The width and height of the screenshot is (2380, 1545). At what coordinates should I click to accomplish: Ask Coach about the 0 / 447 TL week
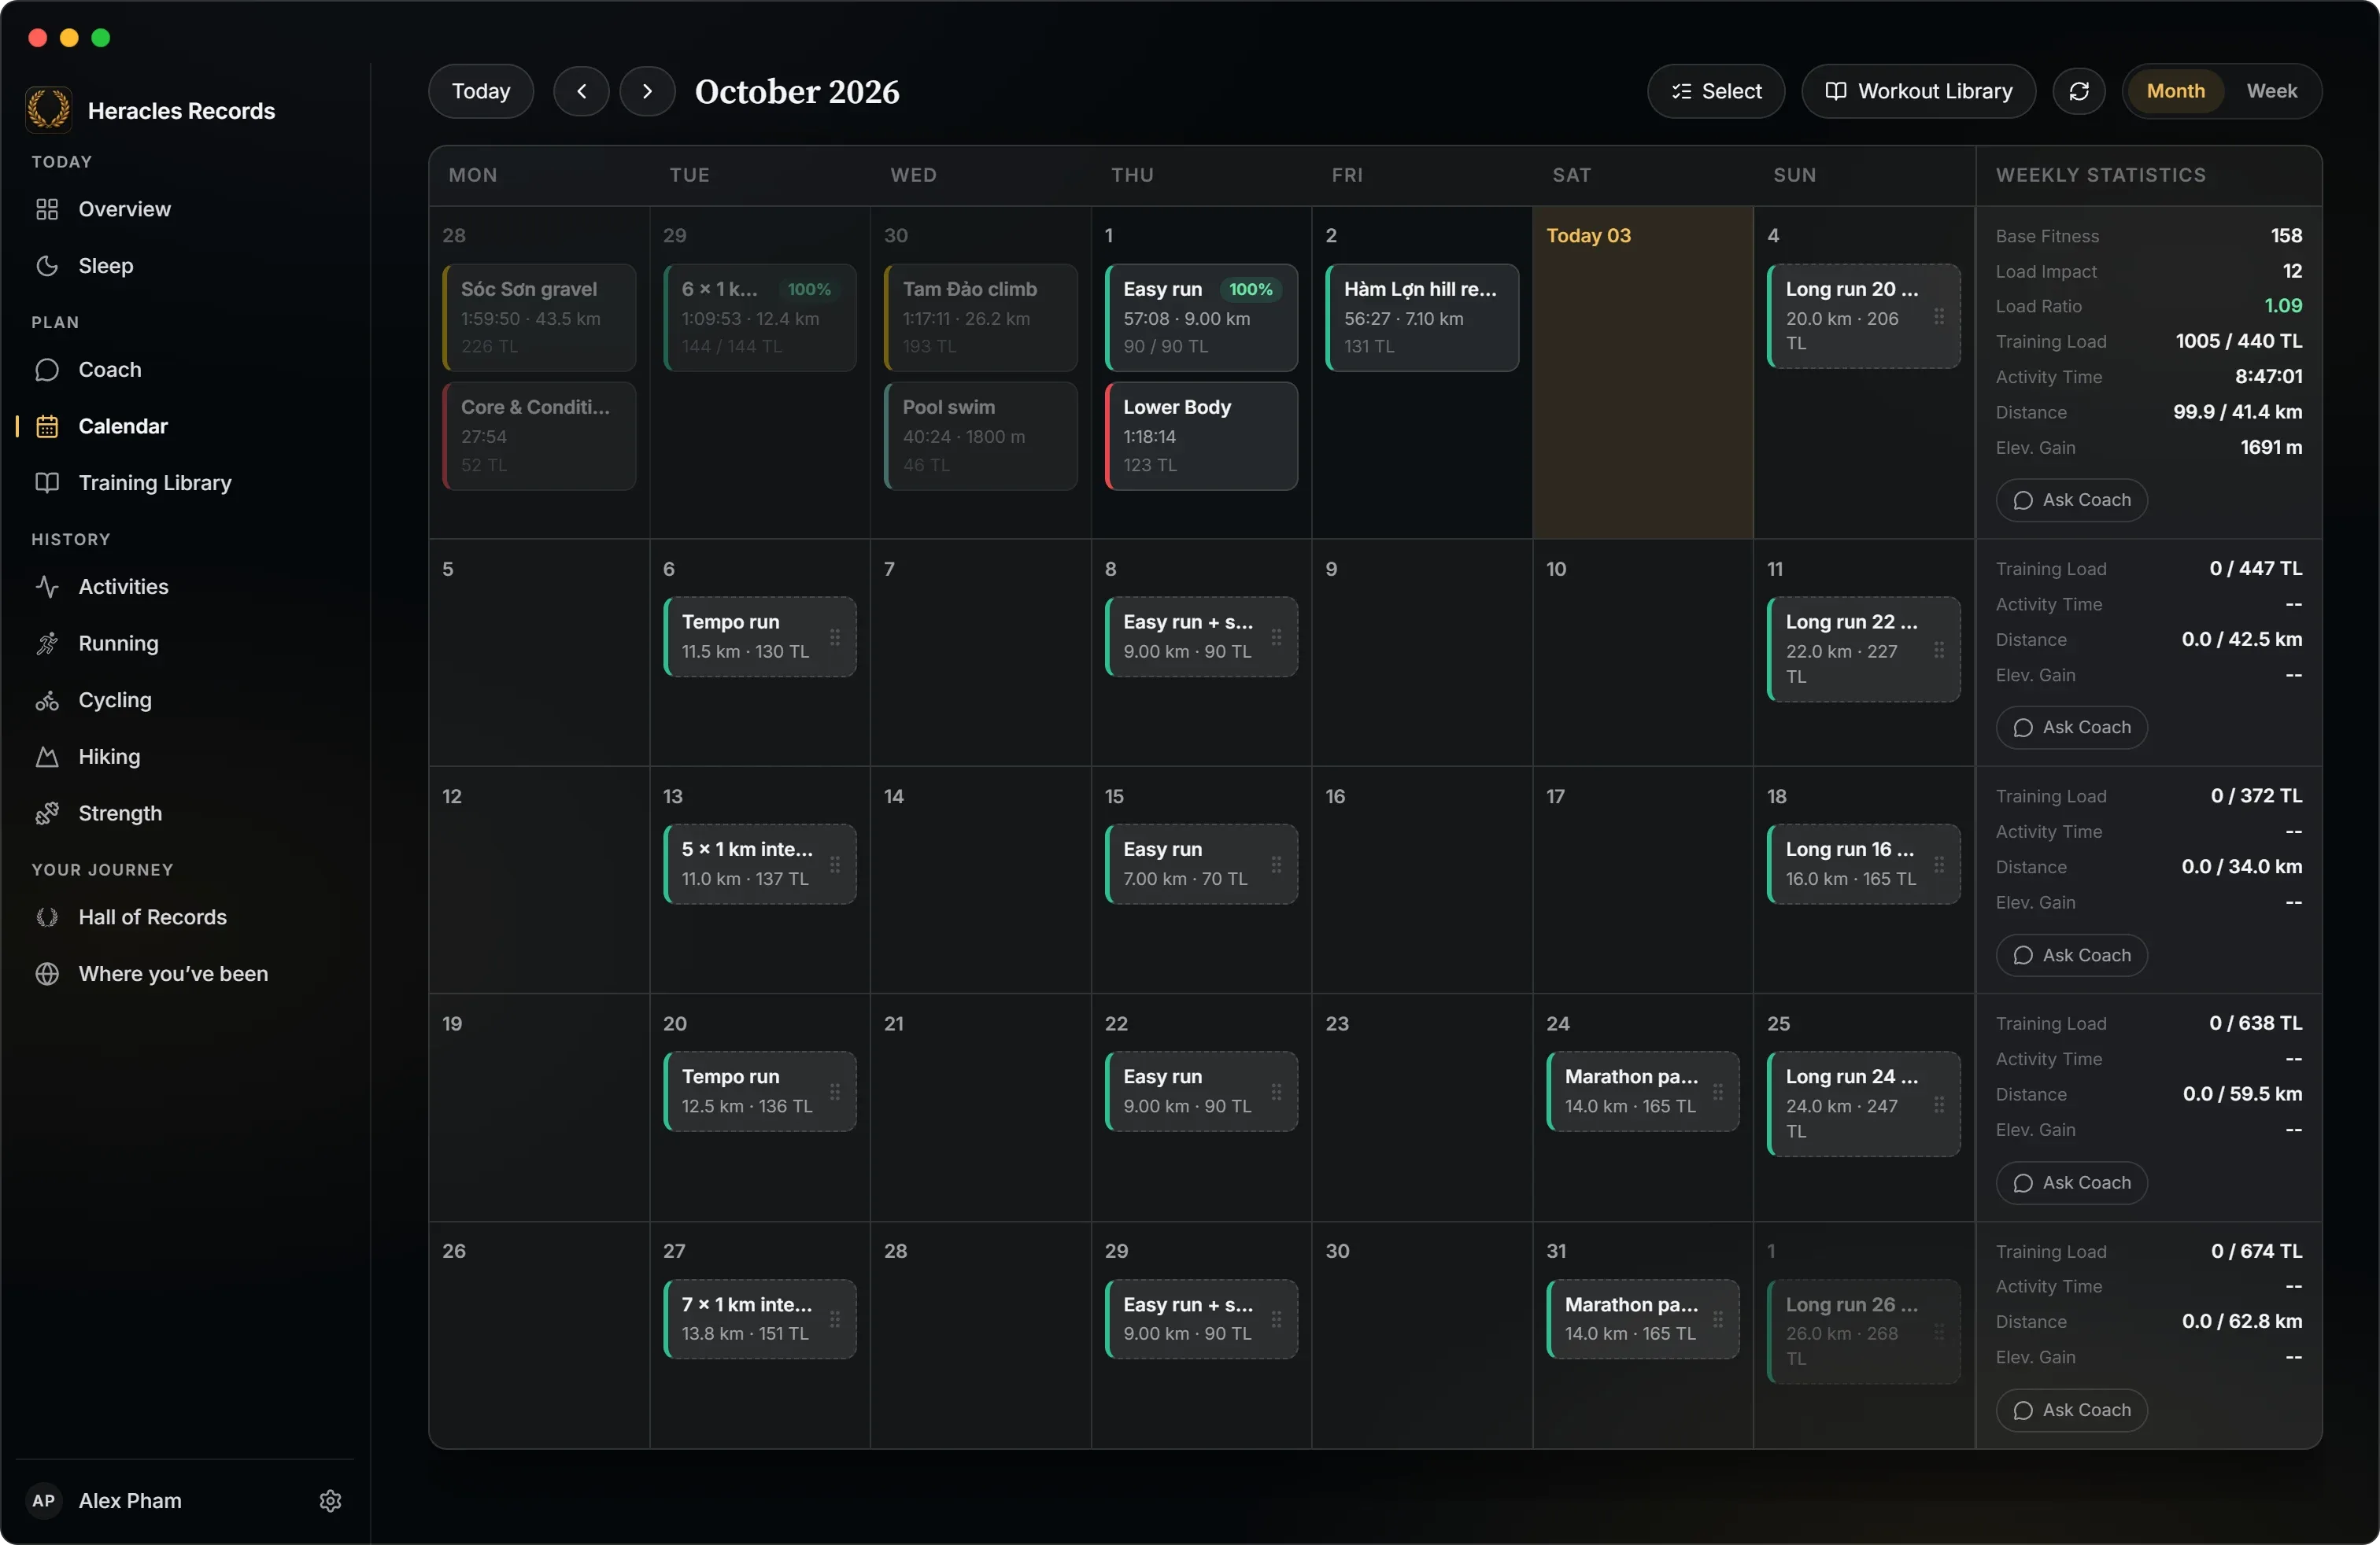tap(2071, 728)
